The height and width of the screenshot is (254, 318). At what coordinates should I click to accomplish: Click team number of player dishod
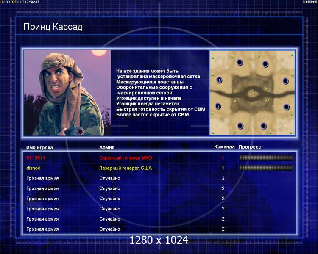[x=223, y=168]
